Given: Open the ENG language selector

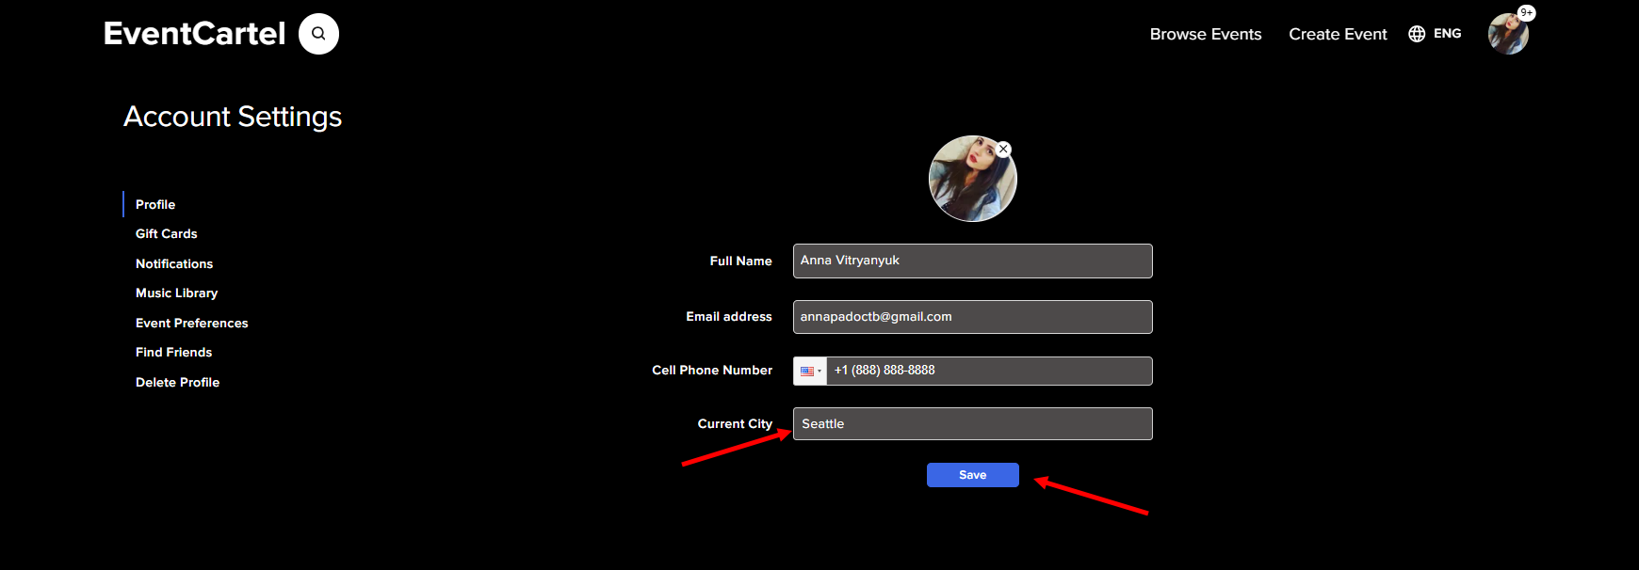Looking at the screenshot, I should click(1447, 34).
